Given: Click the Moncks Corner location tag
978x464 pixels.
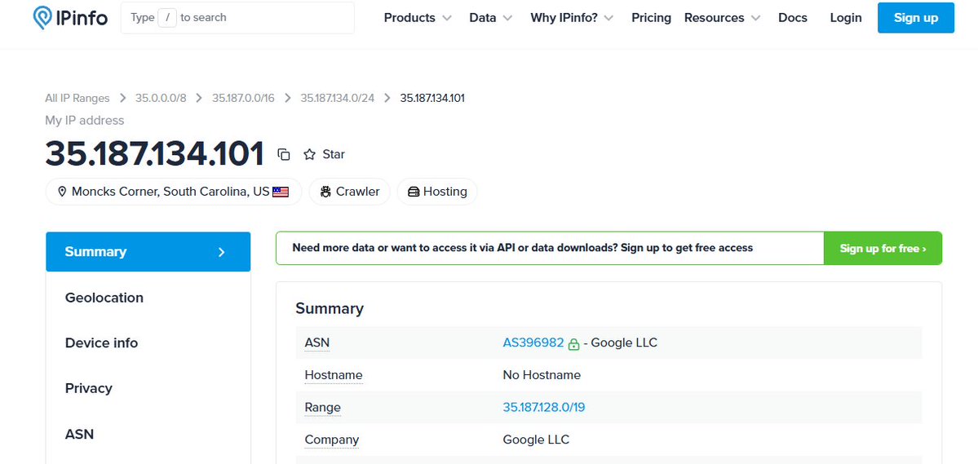Looking at the screenshot, I should (173, 192).
